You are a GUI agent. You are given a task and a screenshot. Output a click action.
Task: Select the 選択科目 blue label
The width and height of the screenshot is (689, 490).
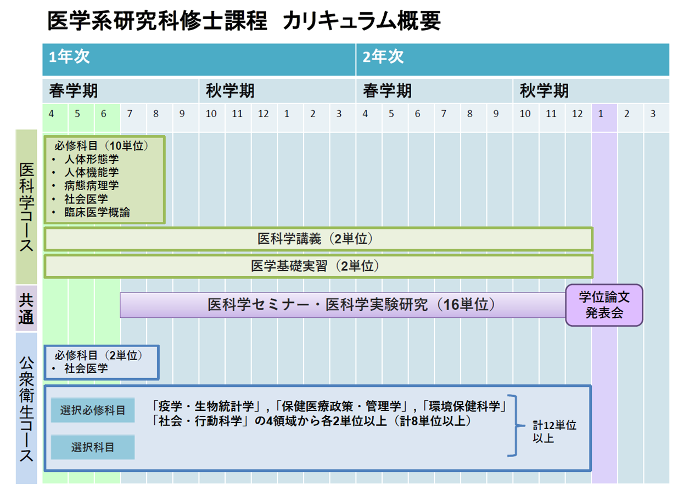[92, 447]
